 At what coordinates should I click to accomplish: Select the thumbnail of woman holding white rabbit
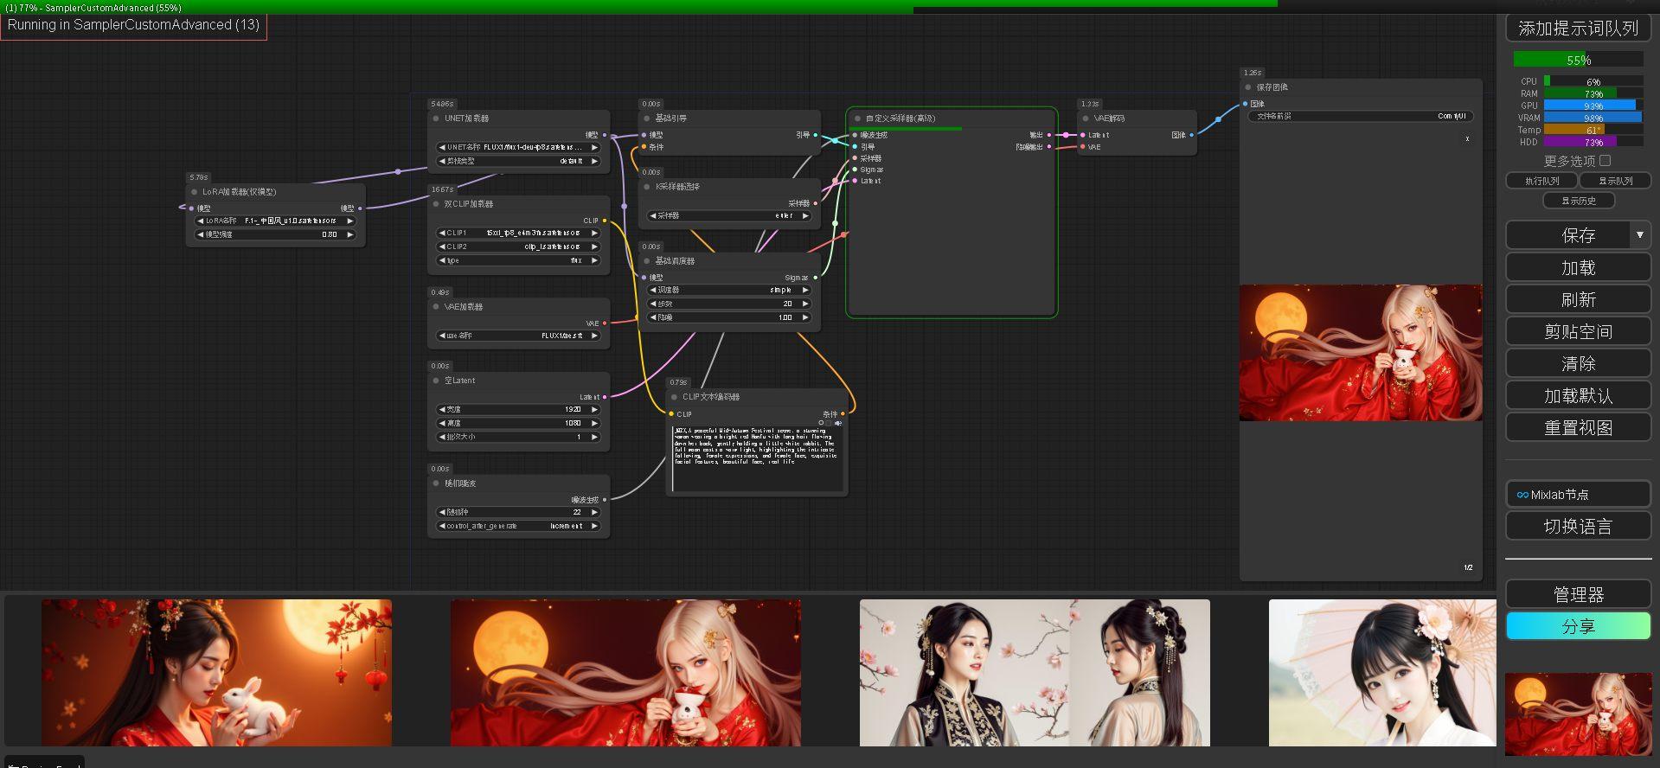(216, 673)
